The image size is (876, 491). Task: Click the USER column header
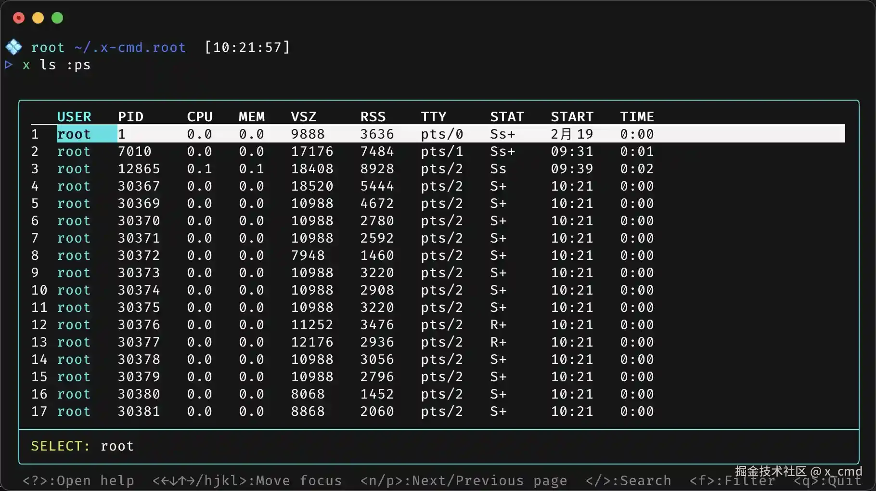(x=74, y=116)
